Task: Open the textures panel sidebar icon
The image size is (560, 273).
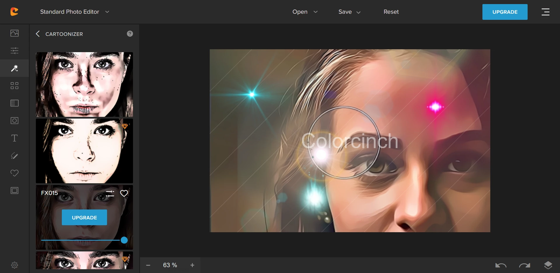Action: 14,103
